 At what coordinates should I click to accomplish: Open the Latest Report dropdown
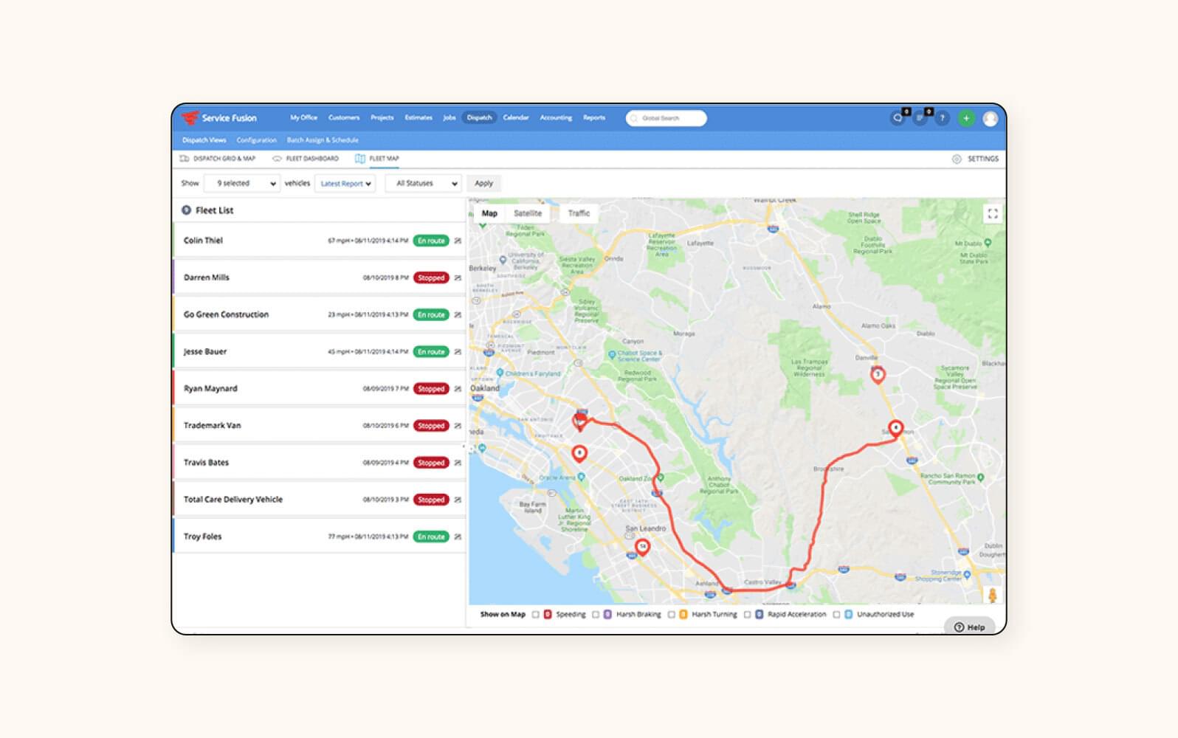[345, 183]
